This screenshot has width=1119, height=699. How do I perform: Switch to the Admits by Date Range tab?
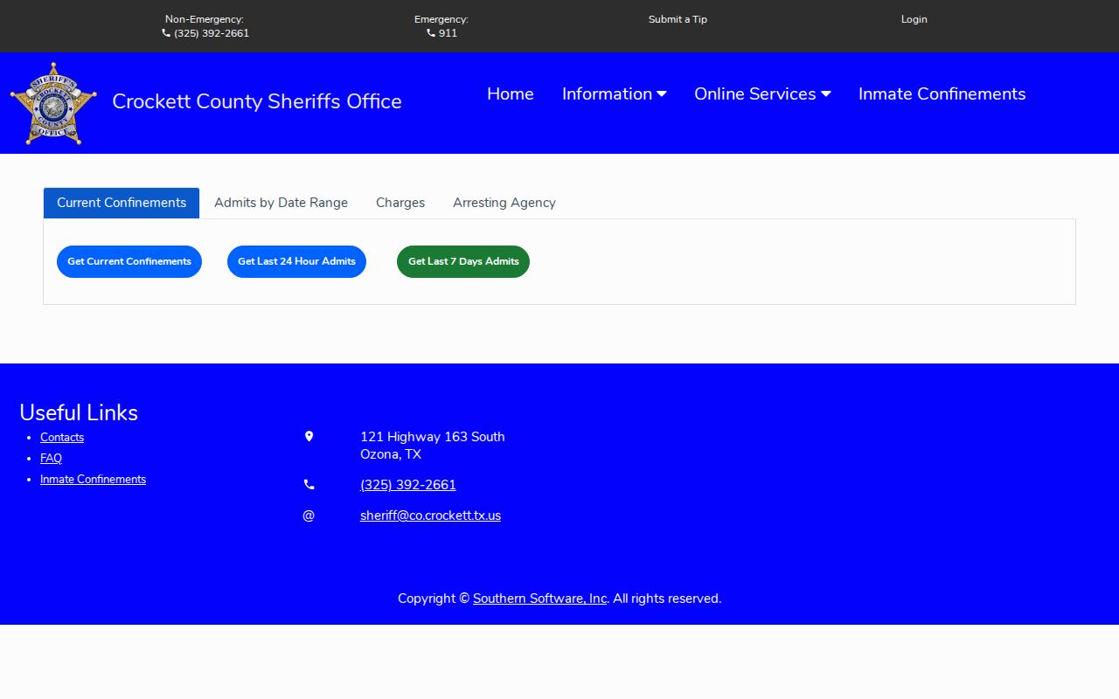[281, 203]
